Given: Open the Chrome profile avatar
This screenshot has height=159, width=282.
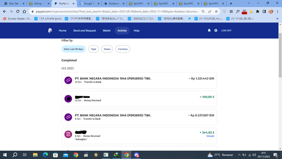Looking at the screenshot, I should pos(271,11).
